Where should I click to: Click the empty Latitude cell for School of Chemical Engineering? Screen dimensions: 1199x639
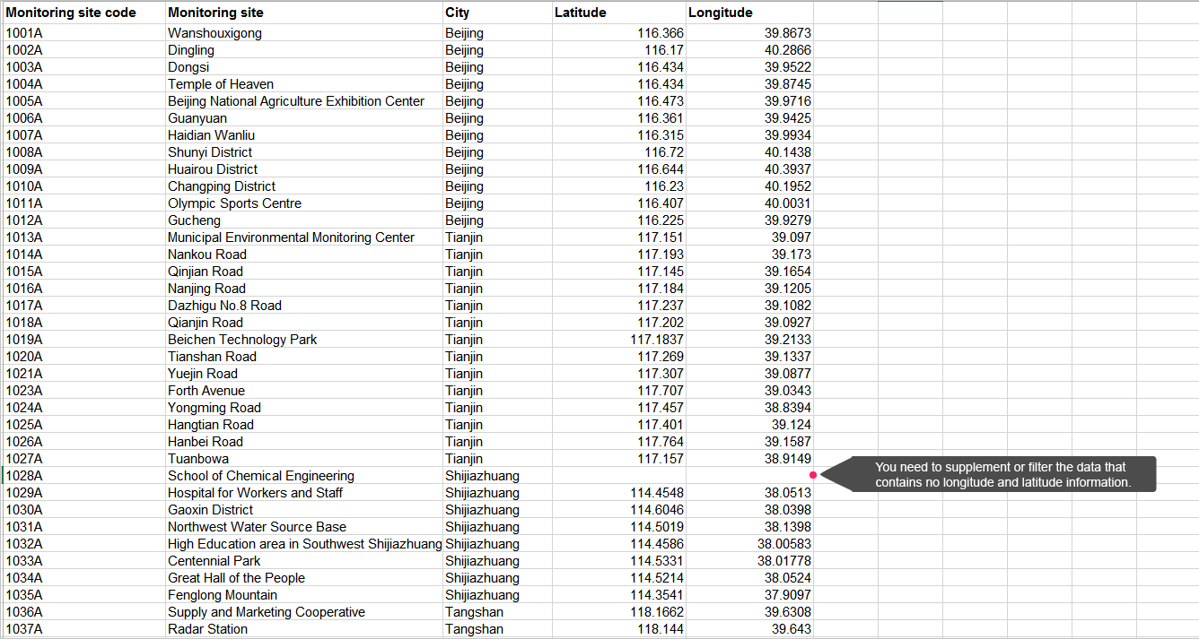coord(617,476)
